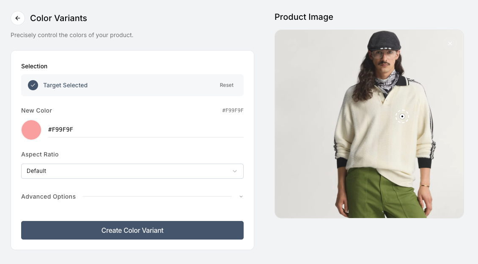
Task: Click the back arrow beside Color Variants
Action: 17,18
